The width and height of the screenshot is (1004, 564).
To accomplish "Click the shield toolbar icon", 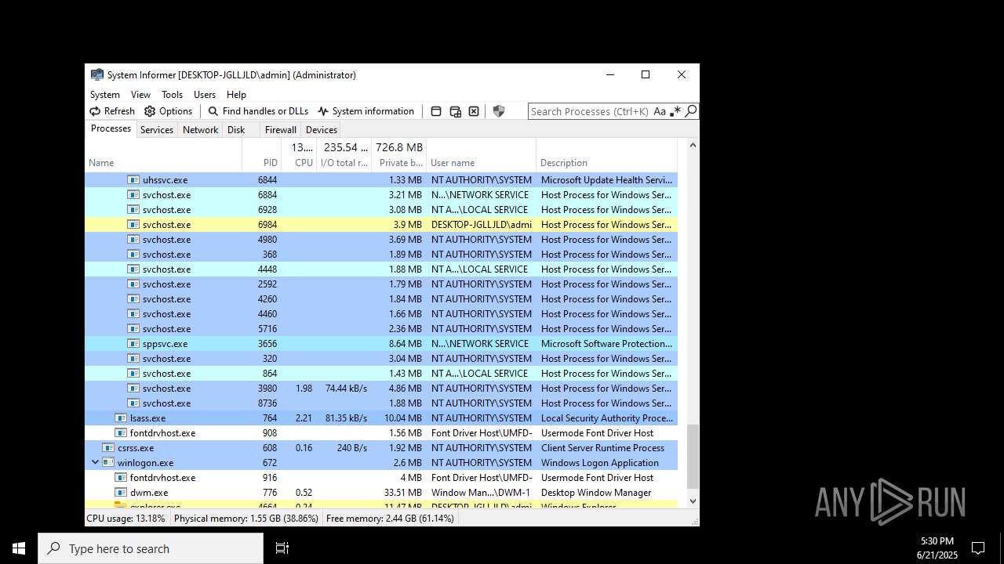I will (x=499, y=111).
